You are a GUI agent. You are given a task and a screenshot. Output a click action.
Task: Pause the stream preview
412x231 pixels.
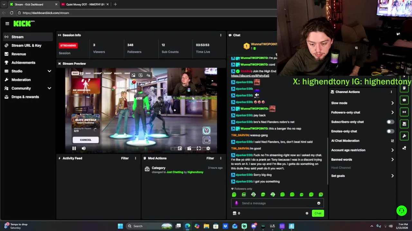coord(74,148)
